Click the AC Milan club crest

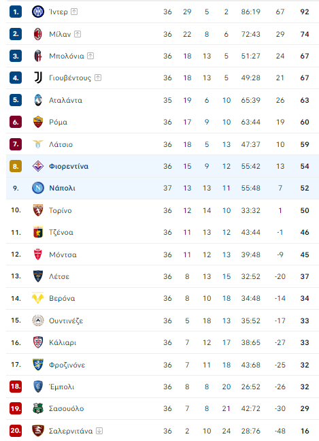[x=38, y=34]
